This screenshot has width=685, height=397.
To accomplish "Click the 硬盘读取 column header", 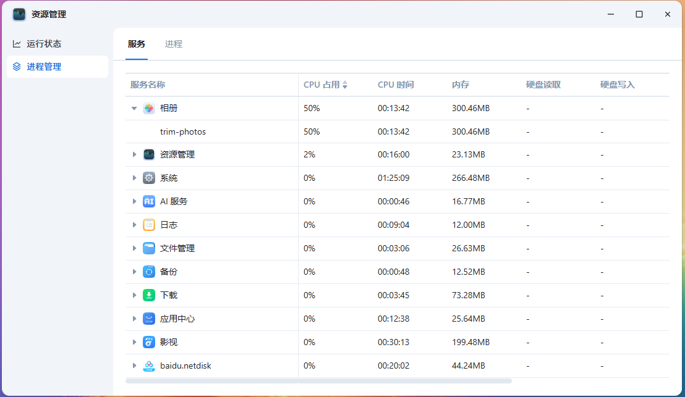I will point(543,85).
